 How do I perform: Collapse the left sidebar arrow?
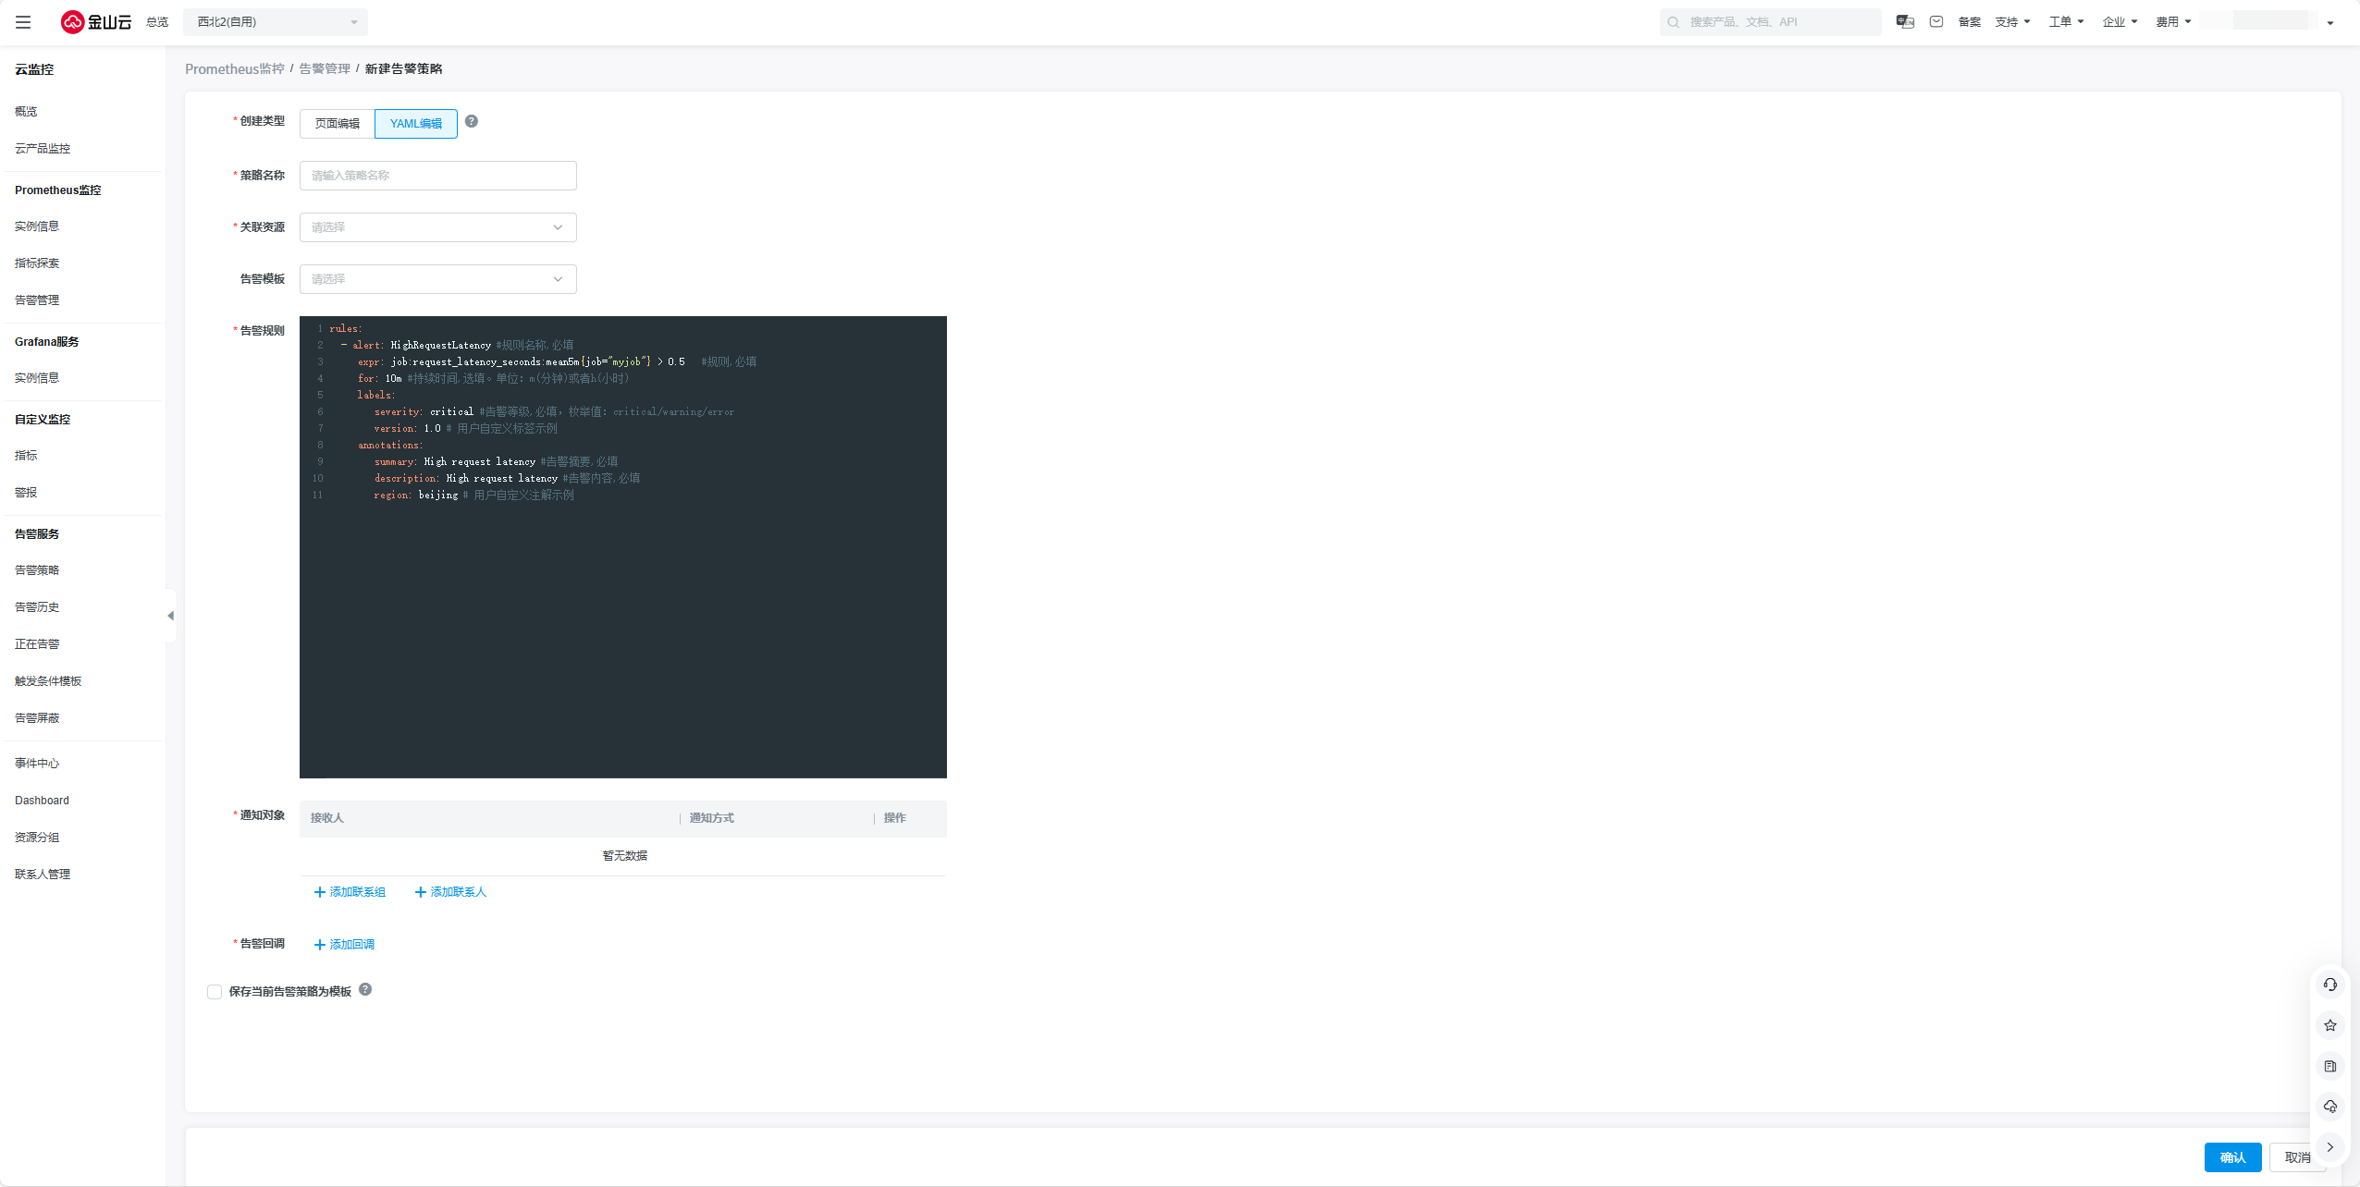(x=170, y=616)
